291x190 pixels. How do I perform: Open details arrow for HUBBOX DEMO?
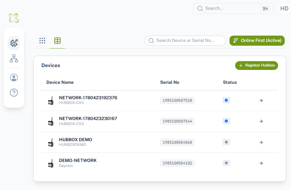261,142
